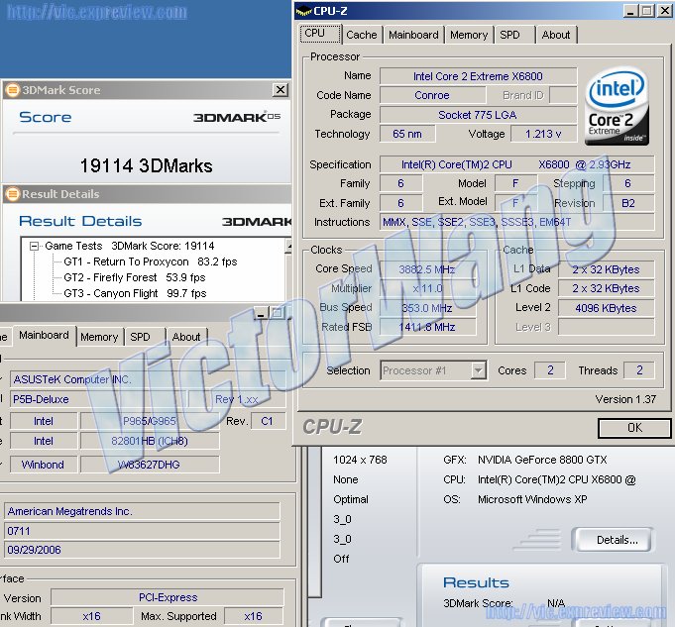Close the 3DMark Score window
This screenshot has width=675, height=627.
click(280, 90)
